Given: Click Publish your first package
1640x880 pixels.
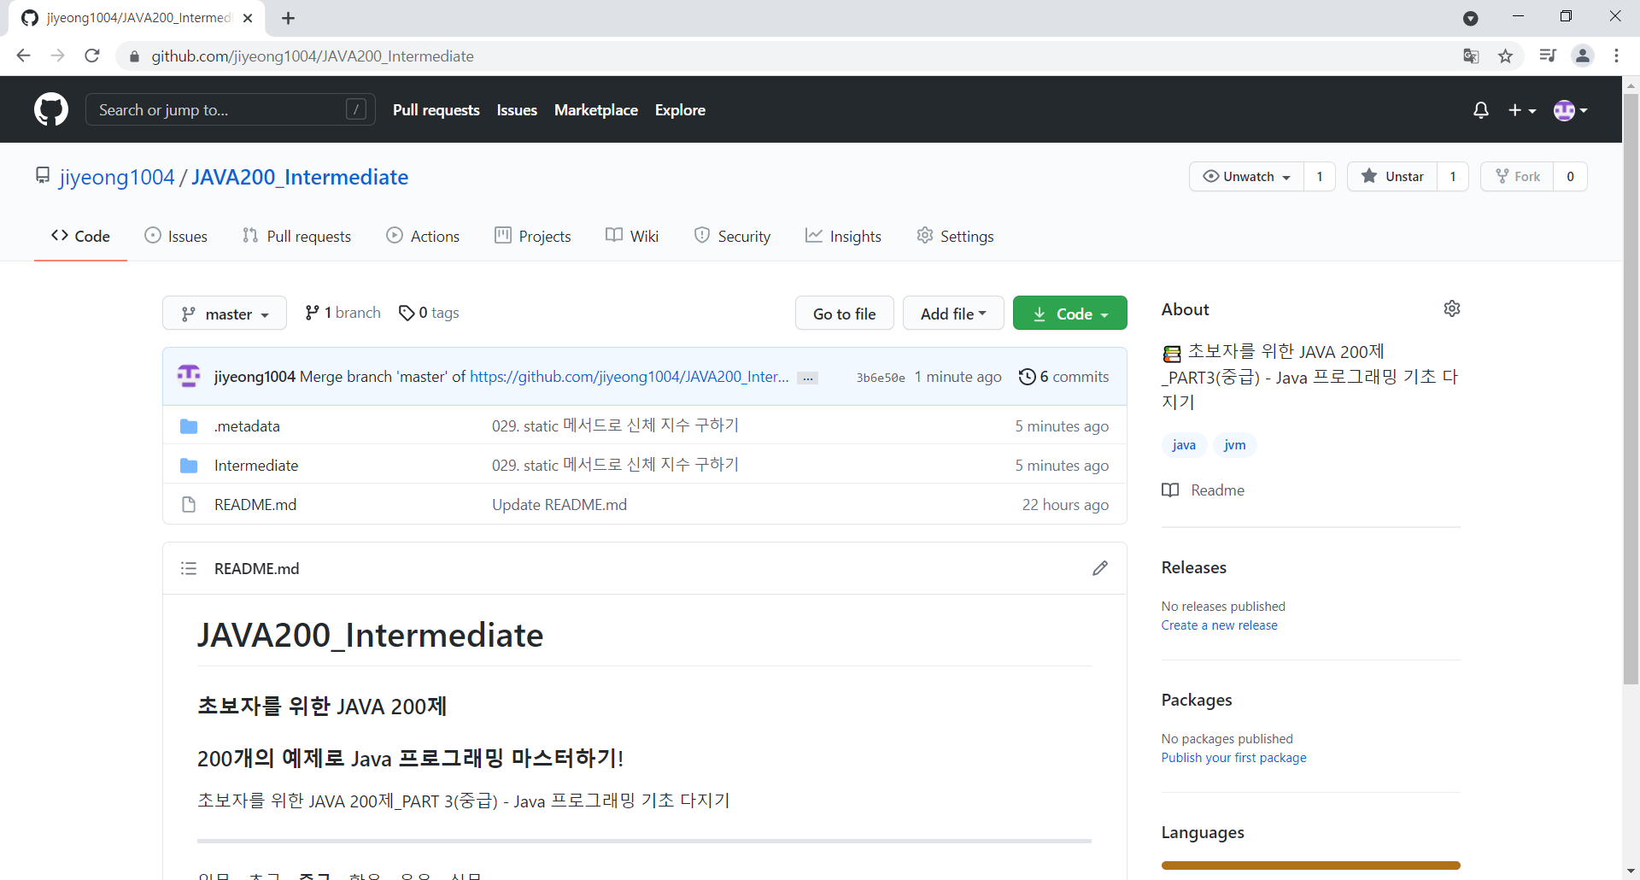Looking at the screenshot, I should point(1233,758).
